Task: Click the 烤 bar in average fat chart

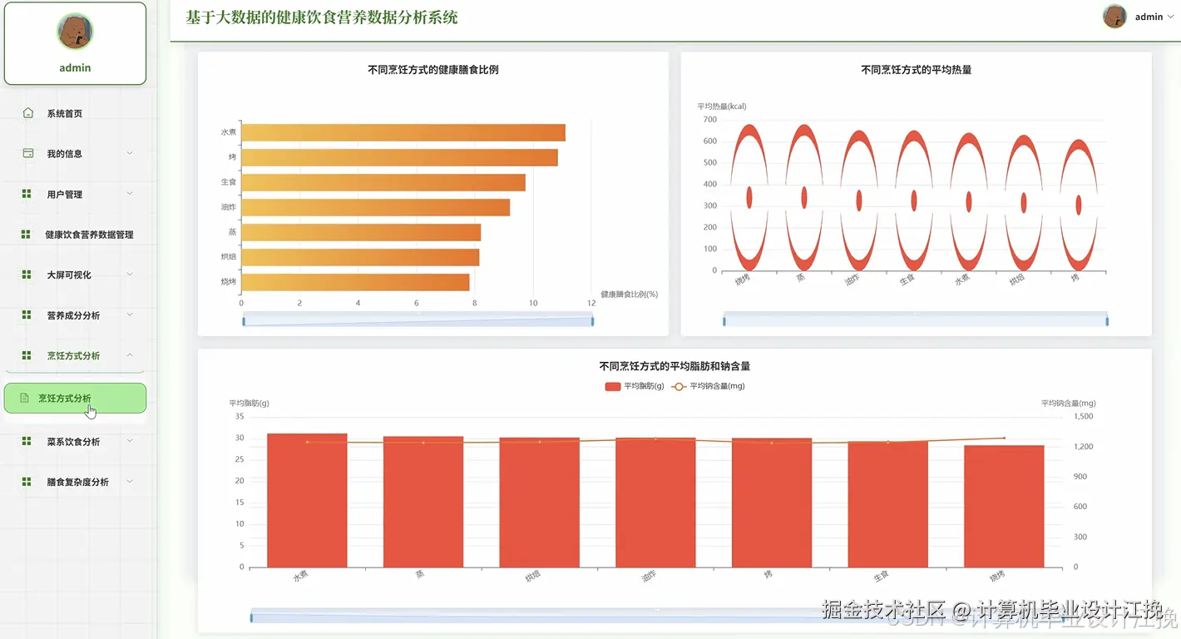Action: [x=772, y=503]
